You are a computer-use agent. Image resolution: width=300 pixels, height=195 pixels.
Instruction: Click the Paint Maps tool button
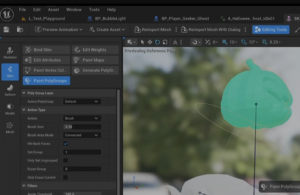[95, 60]
